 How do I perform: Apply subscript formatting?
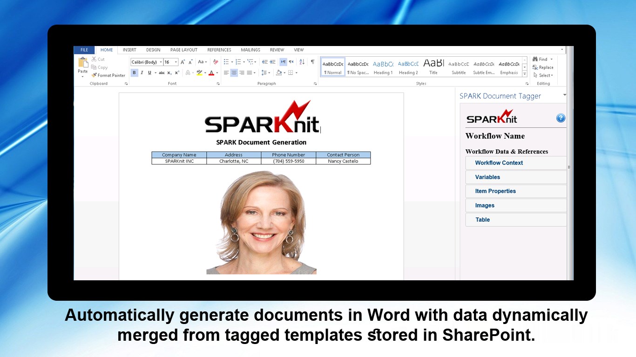tap(169, 73)
